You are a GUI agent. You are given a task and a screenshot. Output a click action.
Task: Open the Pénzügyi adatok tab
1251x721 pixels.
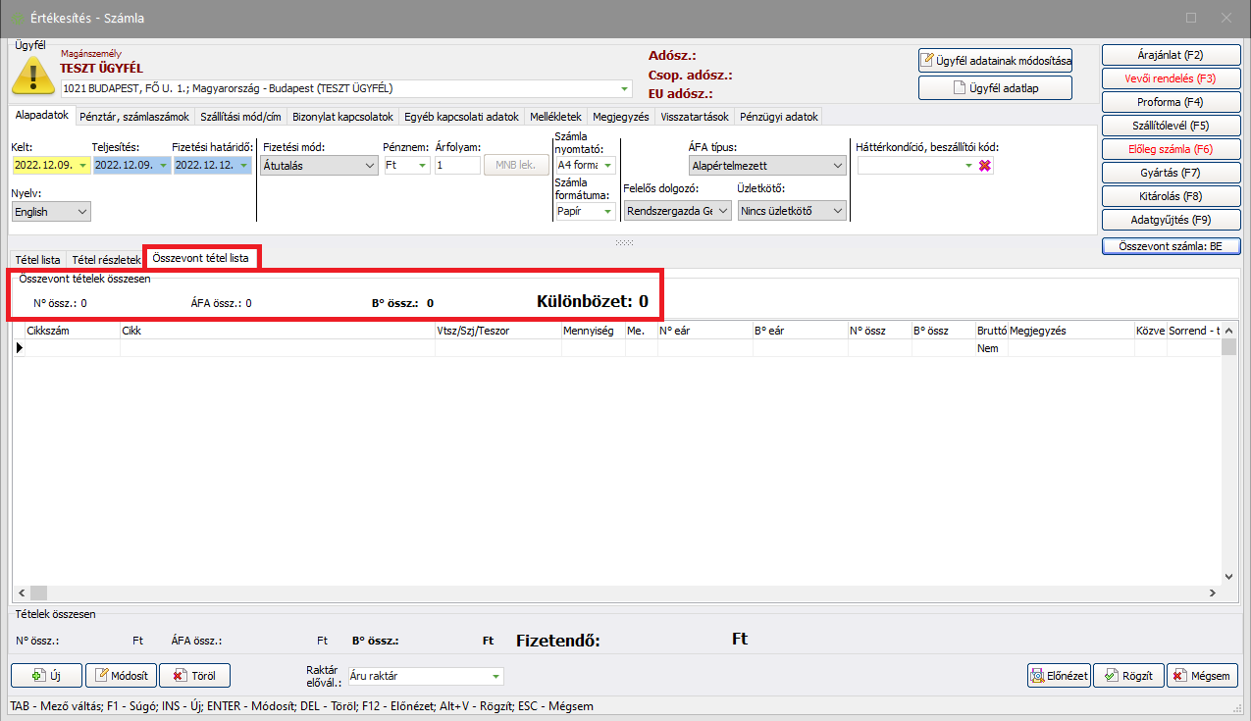pos(779,117)
